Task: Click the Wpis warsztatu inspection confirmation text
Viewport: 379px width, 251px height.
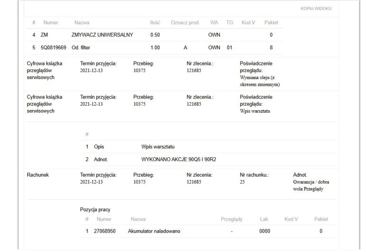Action: click(x=255, y=111)
